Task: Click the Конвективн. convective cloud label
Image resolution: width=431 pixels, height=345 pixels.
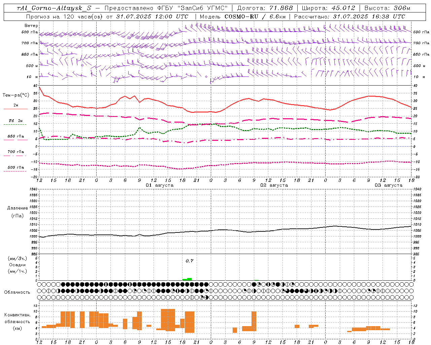Action: (18, 315)
